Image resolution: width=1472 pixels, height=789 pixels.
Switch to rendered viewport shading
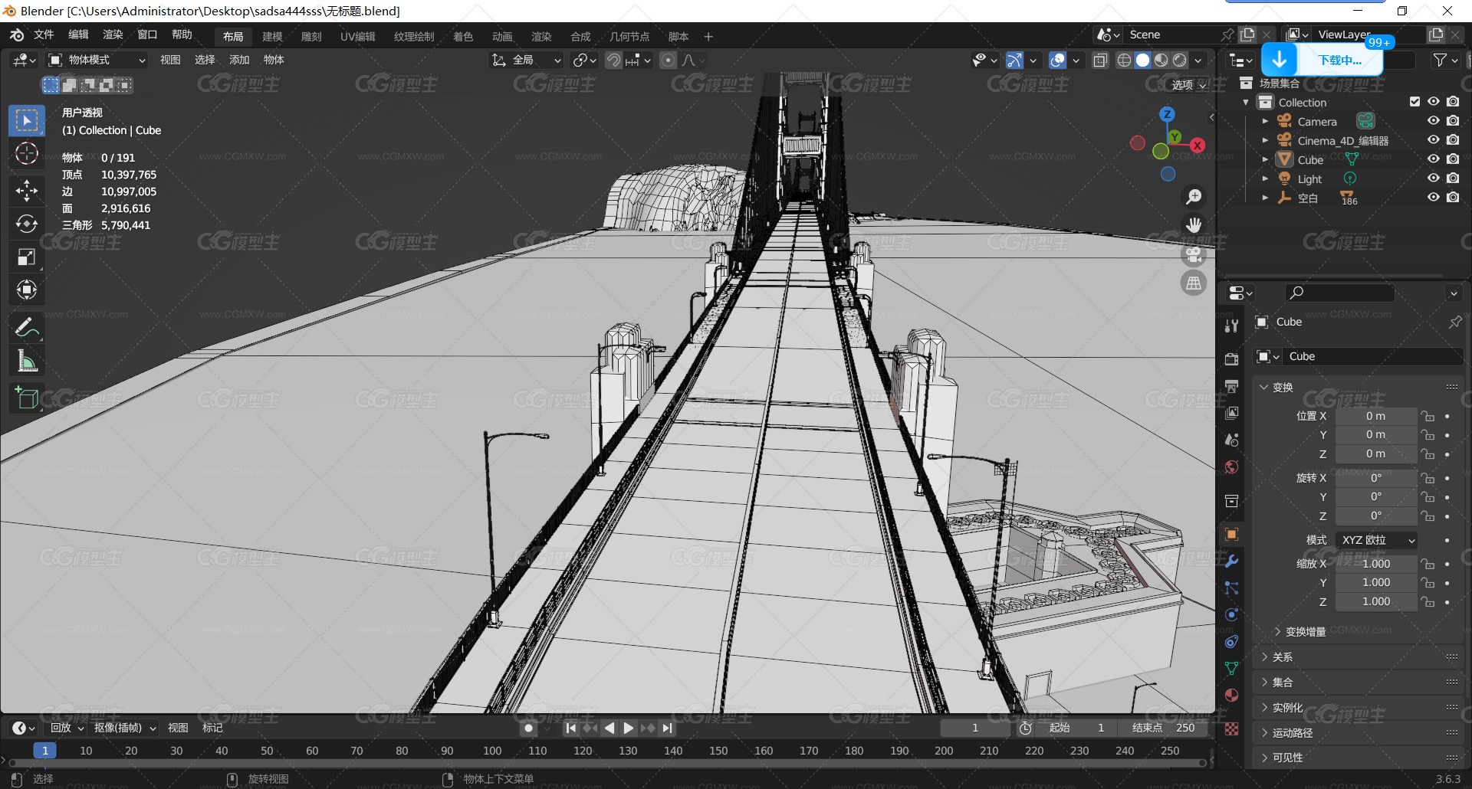point(1180,60)
